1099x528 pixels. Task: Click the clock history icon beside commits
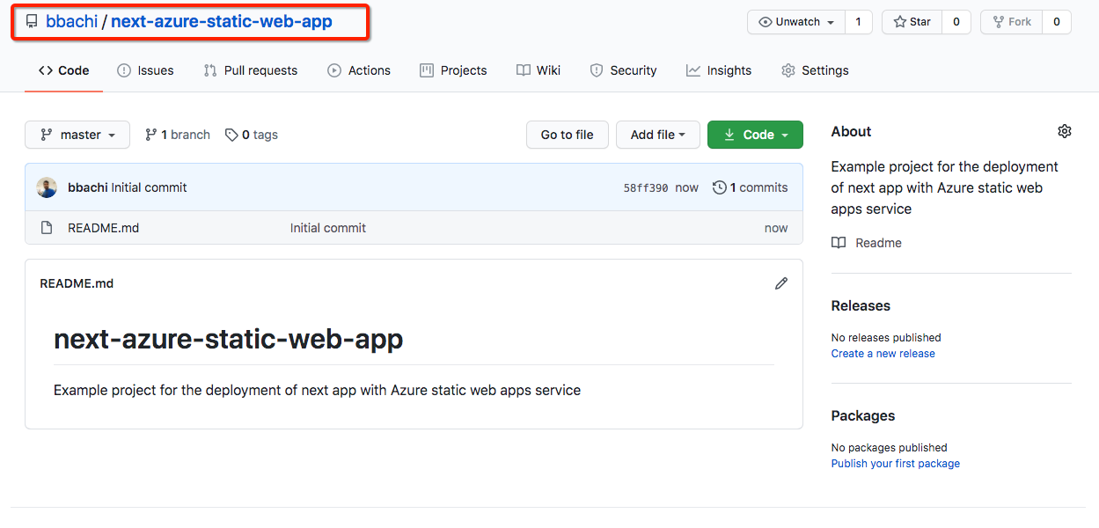point(719,187)
